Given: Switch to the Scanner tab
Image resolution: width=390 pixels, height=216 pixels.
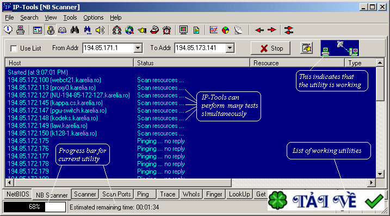Looking at the screenshot, I should point(85,194).
